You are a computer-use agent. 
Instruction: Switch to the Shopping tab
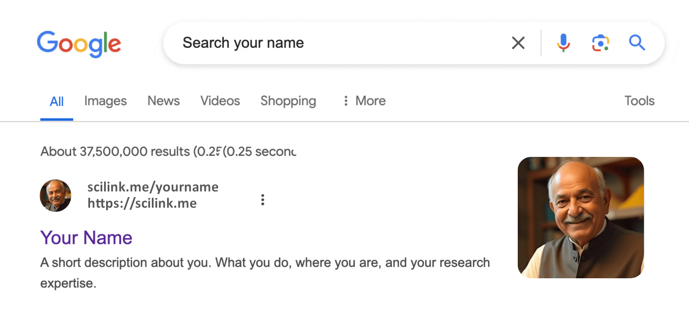click(288, 101)
